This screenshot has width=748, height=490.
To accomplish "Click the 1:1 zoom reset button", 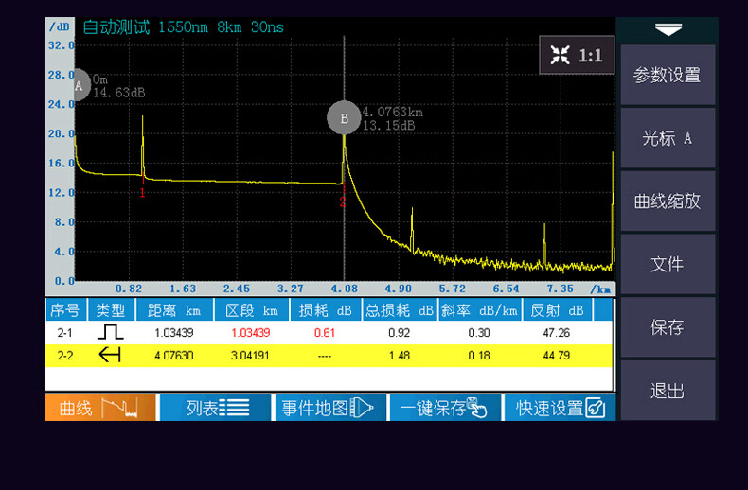I will click(x=577, y=55).
